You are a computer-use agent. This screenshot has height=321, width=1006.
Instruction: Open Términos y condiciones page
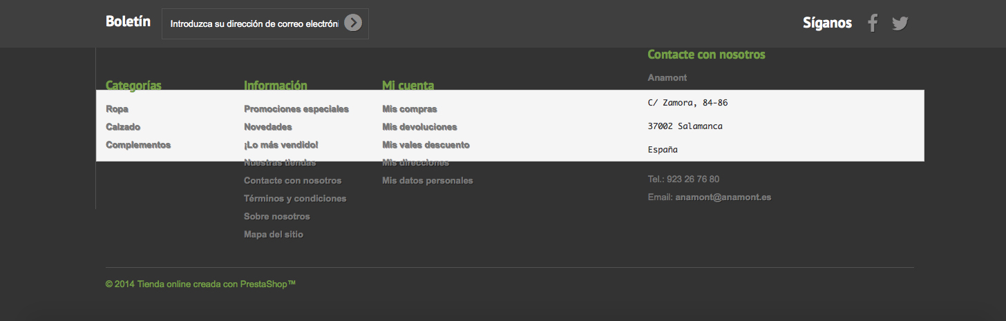click(x=295, y=199)
